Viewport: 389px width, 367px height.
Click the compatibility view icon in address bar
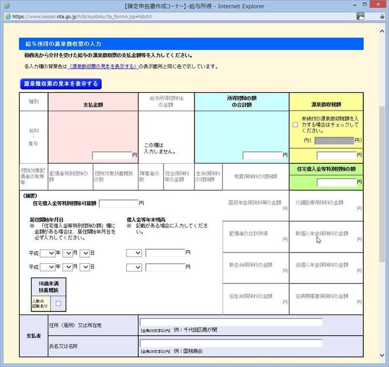click(360, 17)
